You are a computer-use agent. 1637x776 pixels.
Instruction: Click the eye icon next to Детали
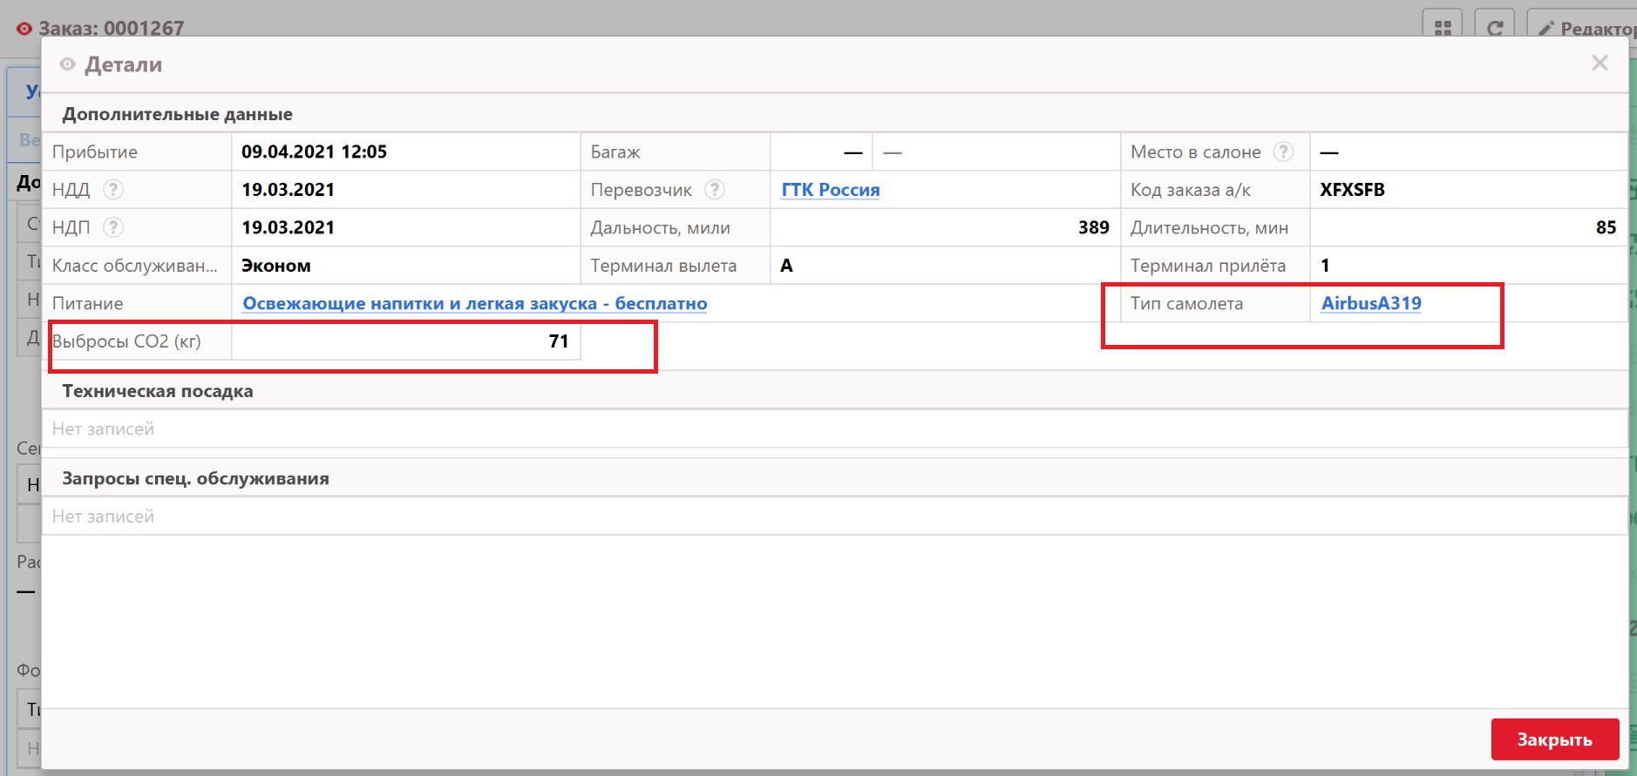point(67,64)
